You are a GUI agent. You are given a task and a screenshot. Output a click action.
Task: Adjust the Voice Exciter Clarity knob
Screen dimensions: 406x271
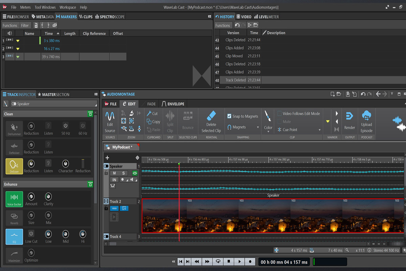tap(48, 196)
